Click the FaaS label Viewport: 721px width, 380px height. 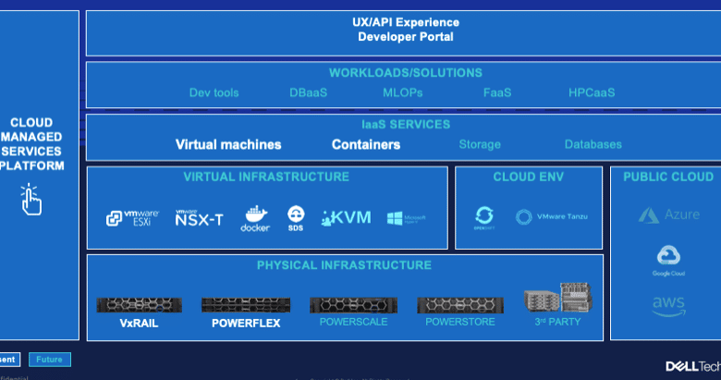click(497, 92)
